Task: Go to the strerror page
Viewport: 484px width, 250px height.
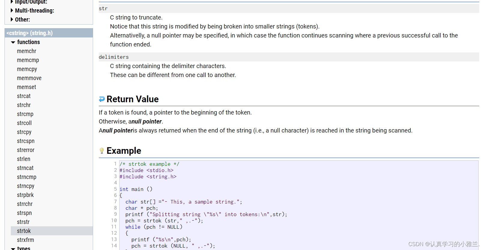Action: click(x=26, y=150)
